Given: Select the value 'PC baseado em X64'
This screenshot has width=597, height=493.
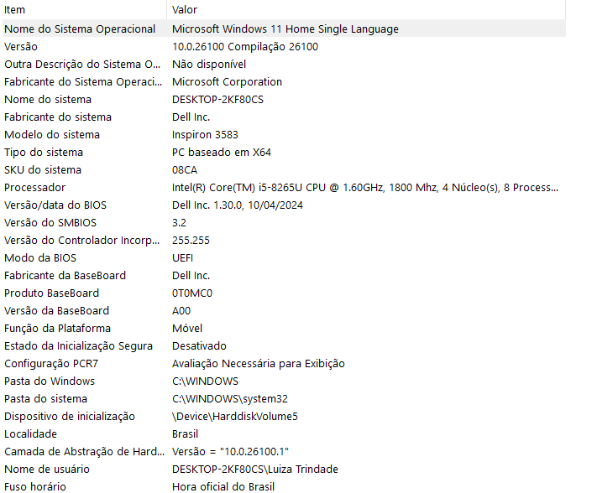Looking at the screenshot, I should click(222, 153).
